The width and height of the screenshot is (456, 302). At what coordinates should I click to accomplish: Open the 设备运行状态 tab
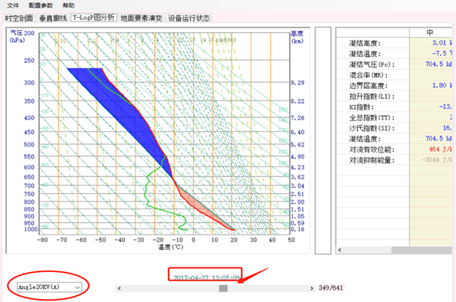click(x=189, y=18)
